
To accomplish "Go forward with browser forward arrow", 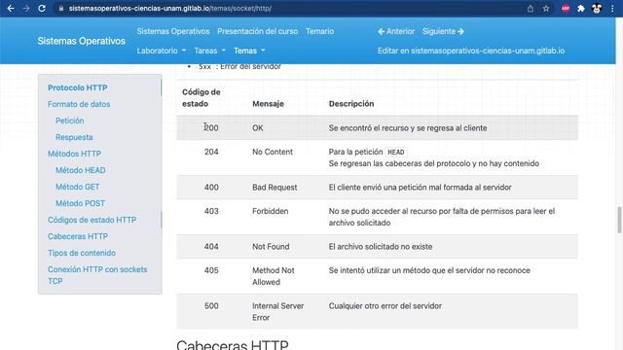I will (26, 9).
